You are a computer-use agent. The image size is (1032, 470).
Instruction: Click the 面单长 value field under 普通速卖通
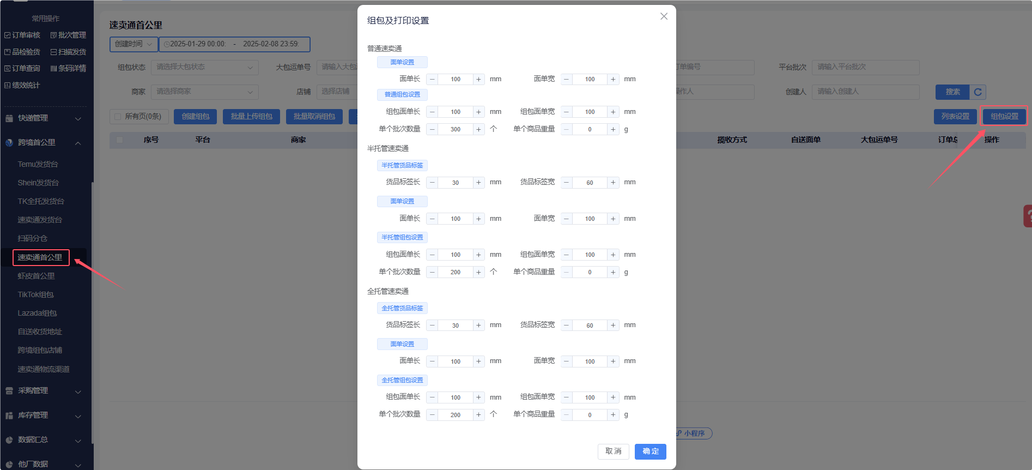456,80
